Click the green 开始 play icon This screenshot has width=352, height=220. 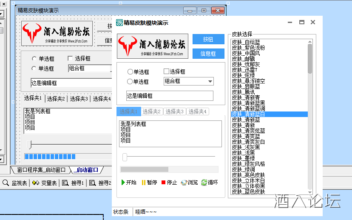click(x=123, y=183)
